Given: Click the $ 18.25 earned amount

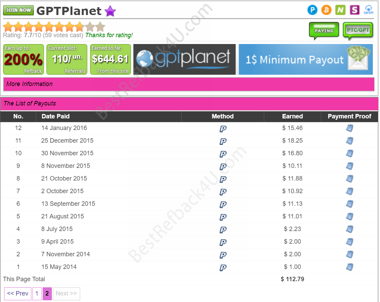Looking at the screenshot, I should [293, 141].
